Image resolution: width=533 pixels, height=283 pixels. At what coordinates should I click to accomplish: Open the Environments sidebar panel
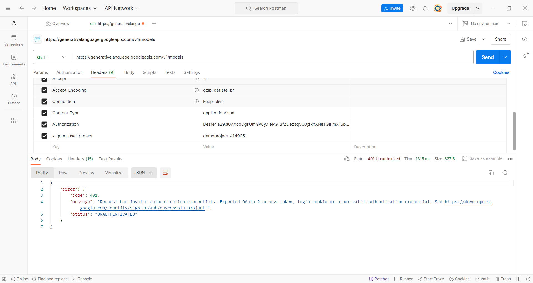[x=14, y=60]
